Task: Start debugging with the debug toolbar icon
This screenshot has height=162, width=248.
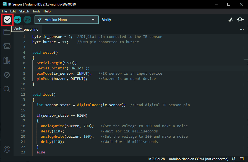Action: coord(27,20)
